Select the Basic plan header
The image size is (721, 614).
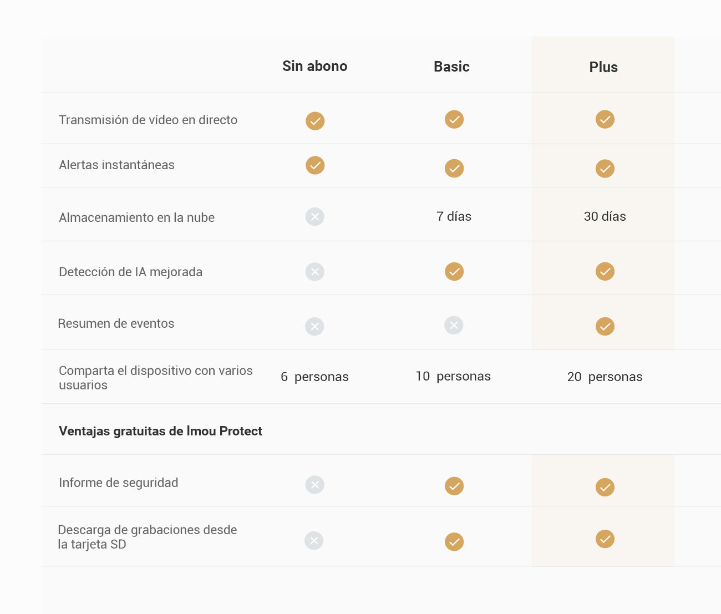coord(451,67)
